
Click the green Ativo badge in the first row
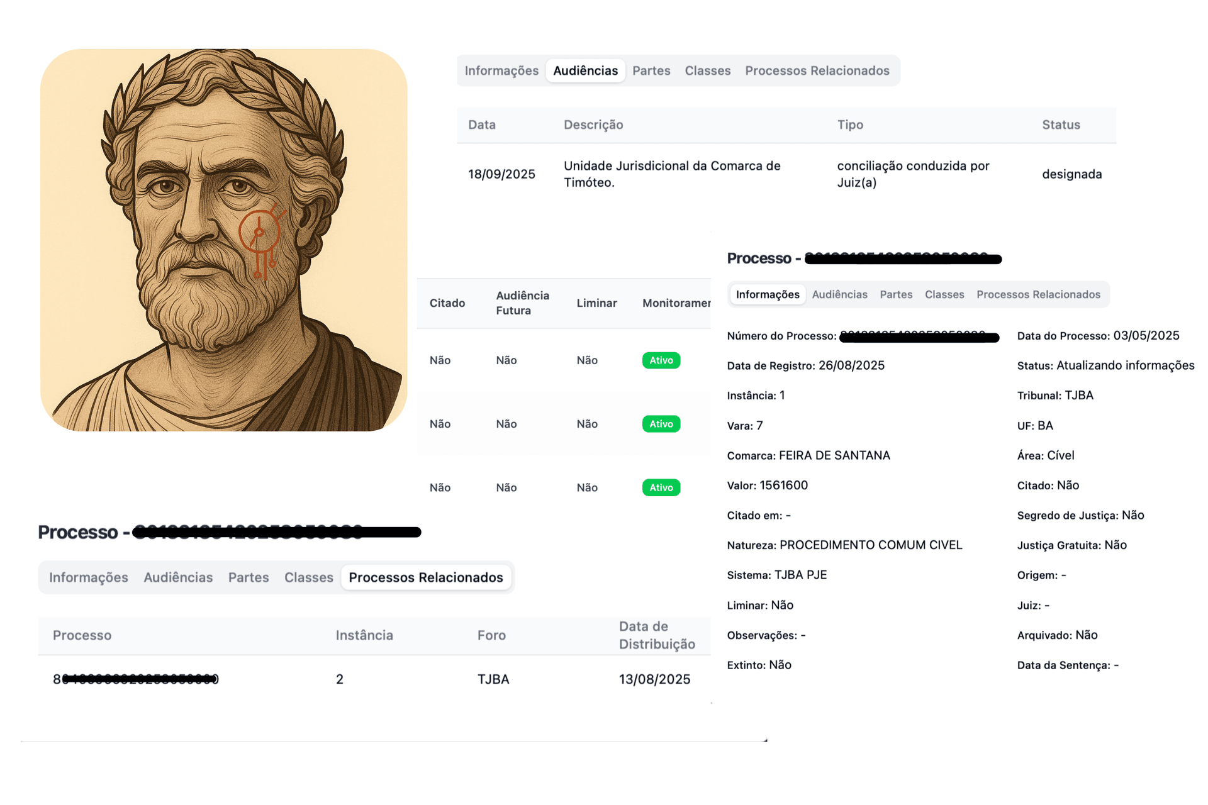(x=661, y=360)
